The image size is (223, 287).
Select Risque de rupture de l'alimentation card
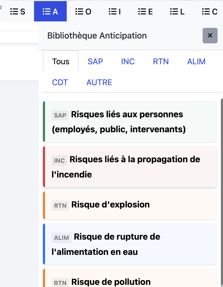tap(130, 244)
